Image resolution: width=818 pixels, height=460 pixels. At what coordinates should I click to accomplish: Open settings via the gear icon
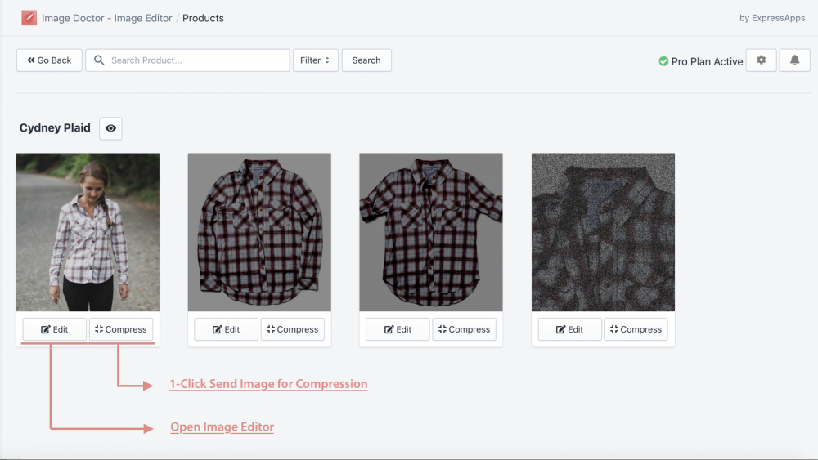point(761,60)
